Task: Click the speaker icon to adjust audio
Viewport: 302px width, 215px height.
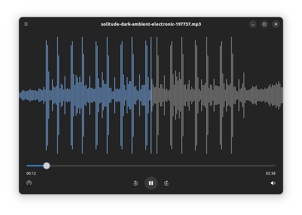Action: coord(273,183)
